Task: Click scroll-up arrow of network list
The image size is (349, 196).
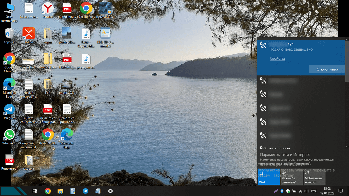Action: pyautogui.click(x=347, y=39)
